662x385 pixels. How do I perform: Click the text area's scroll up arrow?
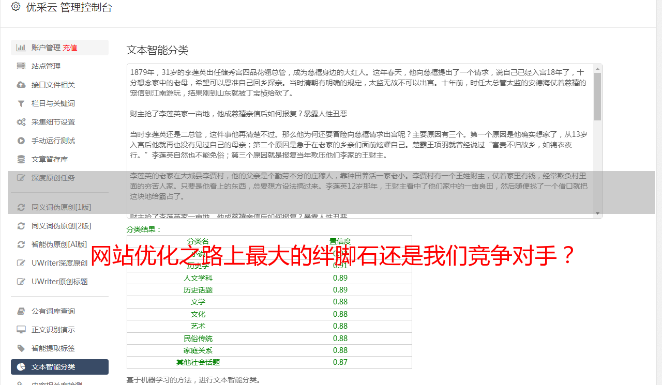pos(597,69)
